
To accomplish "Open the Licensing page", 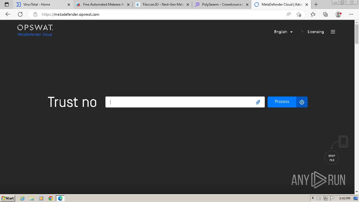I will coord(316,32).
